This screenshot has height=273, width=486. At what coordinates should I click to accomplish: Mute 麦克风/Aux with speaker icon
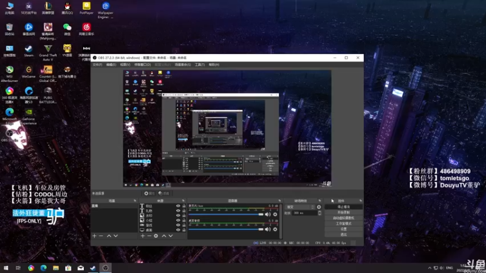pyautogui.click(x=268, y=214)
